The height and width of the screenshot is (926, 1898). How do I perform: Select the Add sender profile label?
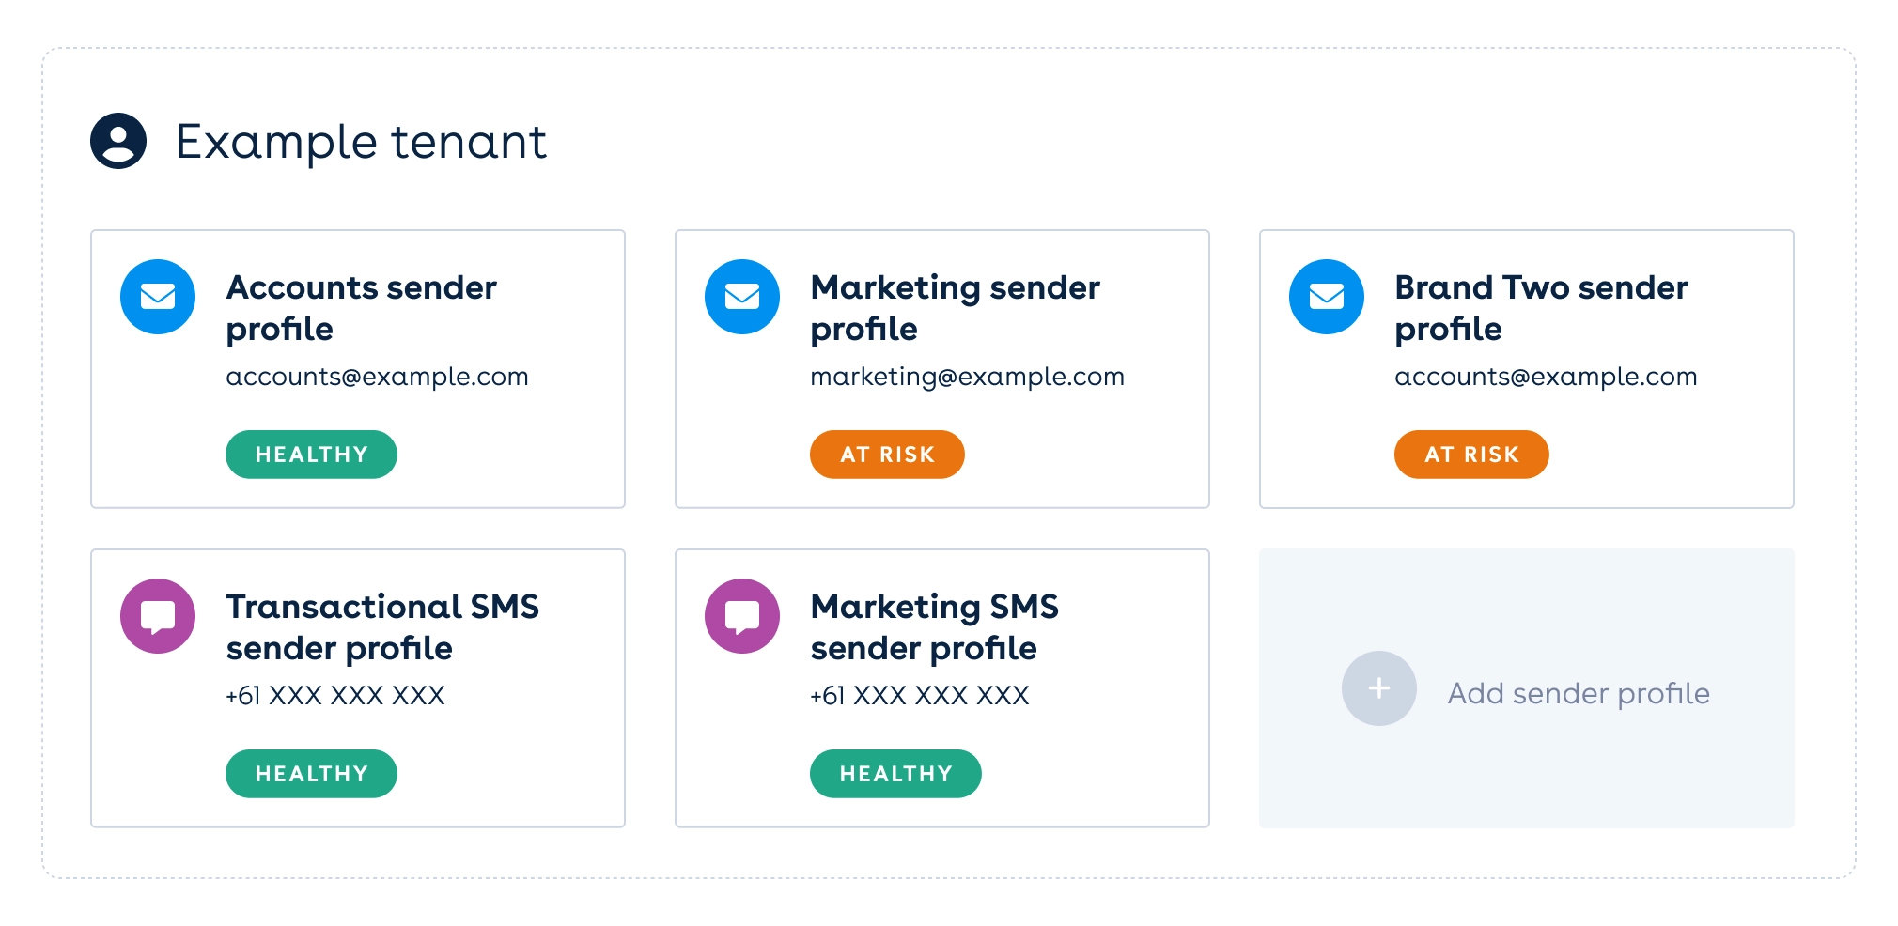[x=1579, y=693]
